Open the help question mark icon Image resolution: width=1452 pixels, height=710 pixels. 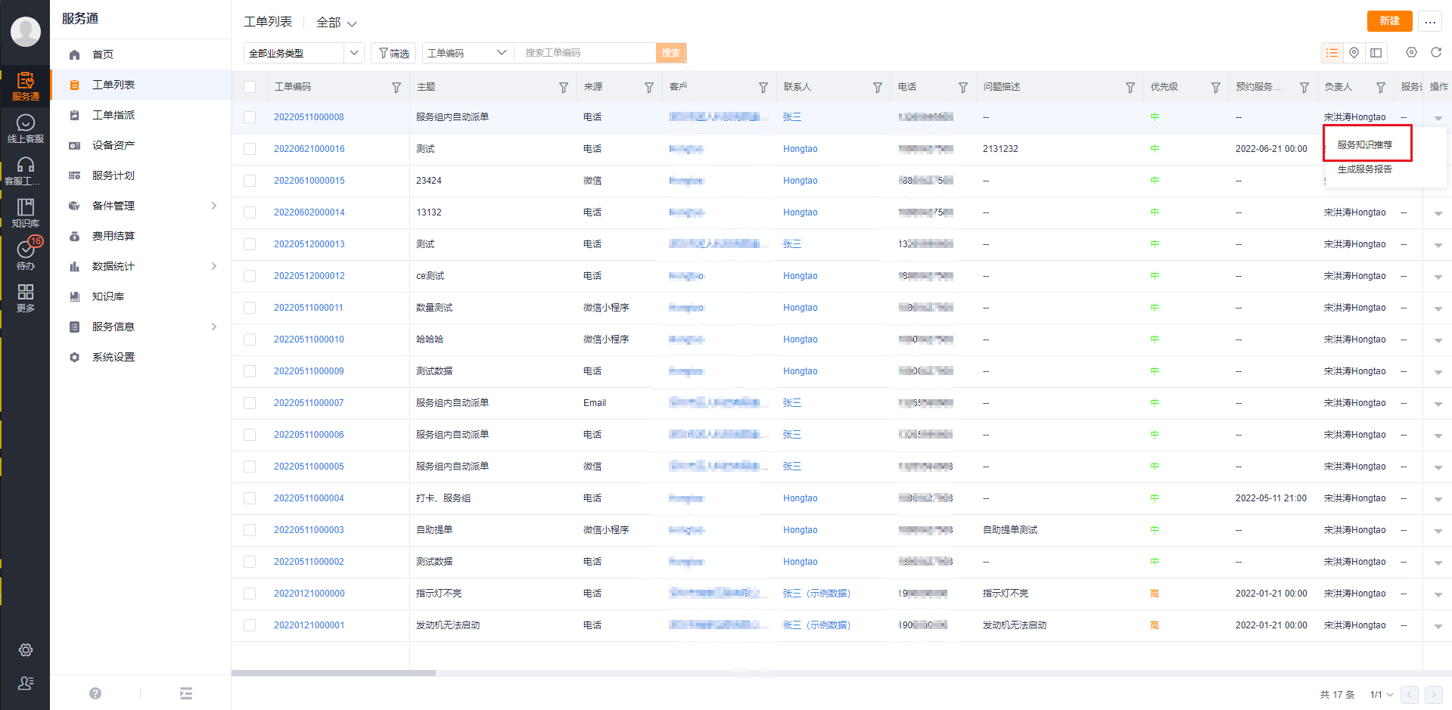click(x=95, y=693)
